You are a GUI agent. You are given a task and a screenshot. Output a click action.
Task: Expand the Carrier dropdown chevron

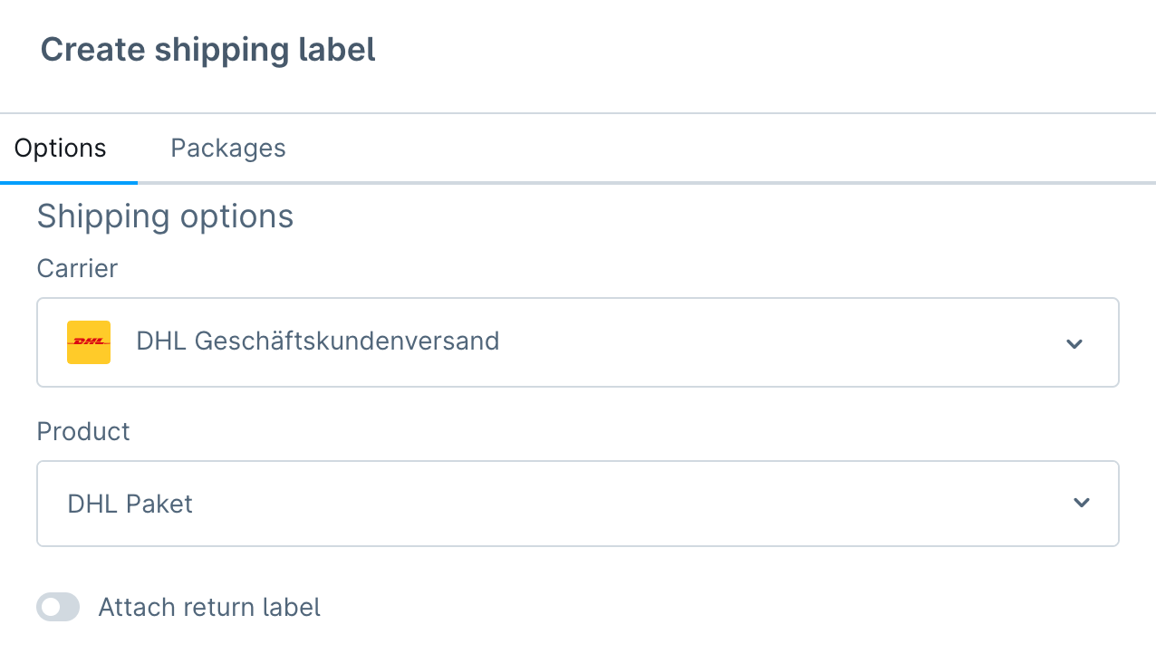[x=1074, y=343]
